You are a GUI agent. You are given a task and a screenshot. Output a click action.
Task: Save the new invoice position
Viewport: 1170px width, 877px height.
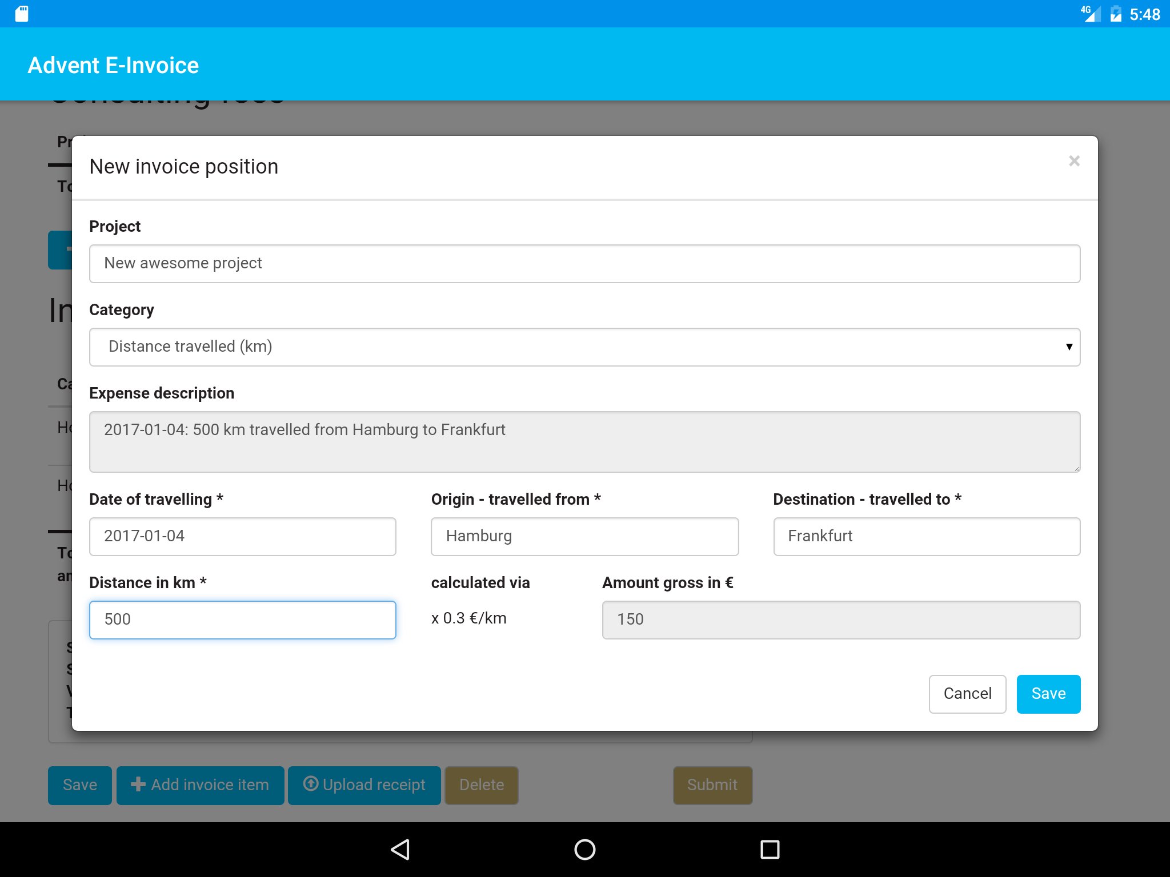coord(1048,693)
